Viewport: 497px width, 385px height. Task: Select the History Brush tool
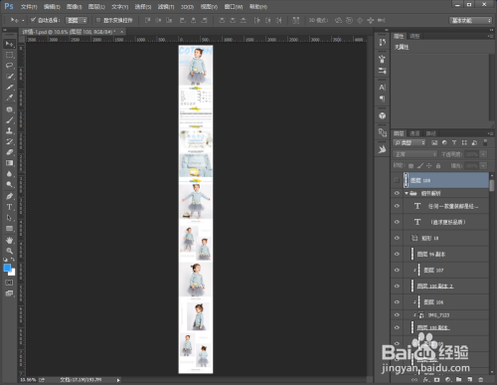click(10, 141)
